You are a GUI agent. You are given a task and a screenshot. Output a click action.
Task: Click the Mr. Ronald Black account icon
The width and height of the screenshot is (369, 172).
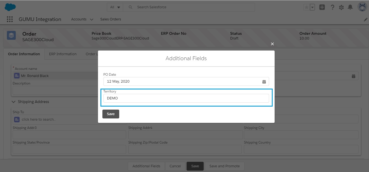tap(17, 76)
